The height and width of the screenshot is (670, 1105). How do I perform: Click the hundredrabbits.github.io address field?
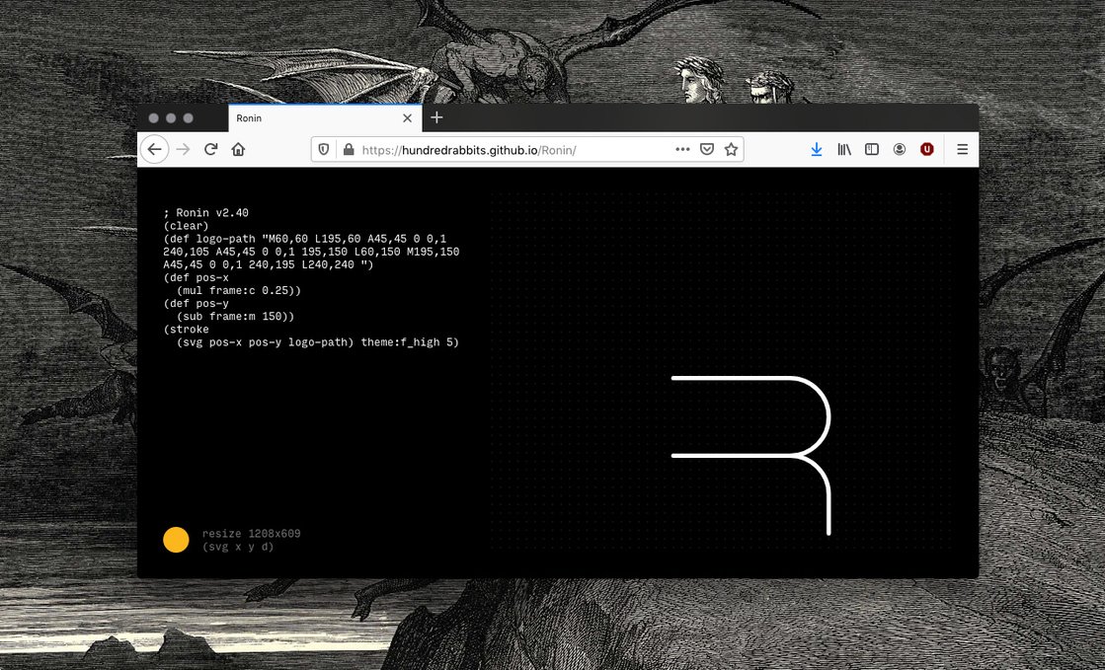[513, 150]
